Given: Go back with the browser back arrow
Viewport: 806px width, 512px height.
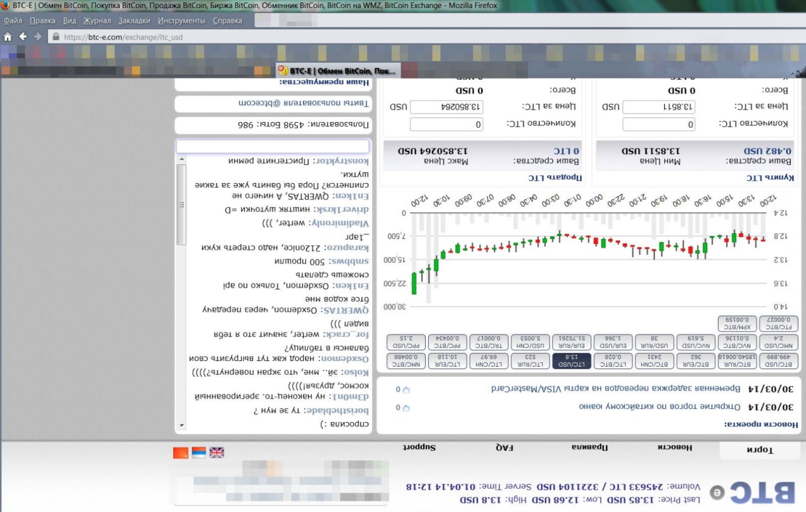Looking at the screenshot, I should [x=23, y=36].
